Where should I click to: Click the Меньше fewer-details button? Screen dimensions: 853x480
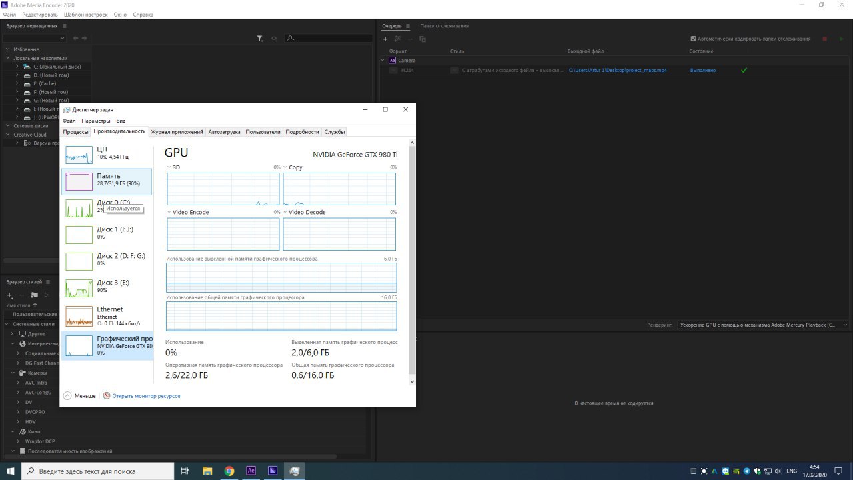click(x=79, y=396)
